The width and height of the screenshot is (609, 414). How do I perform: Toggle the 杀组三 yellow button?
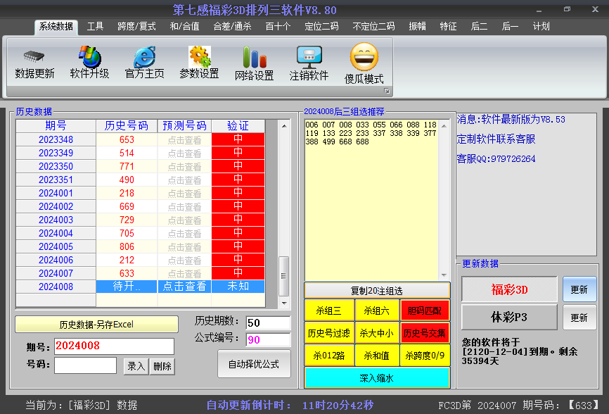329,310
